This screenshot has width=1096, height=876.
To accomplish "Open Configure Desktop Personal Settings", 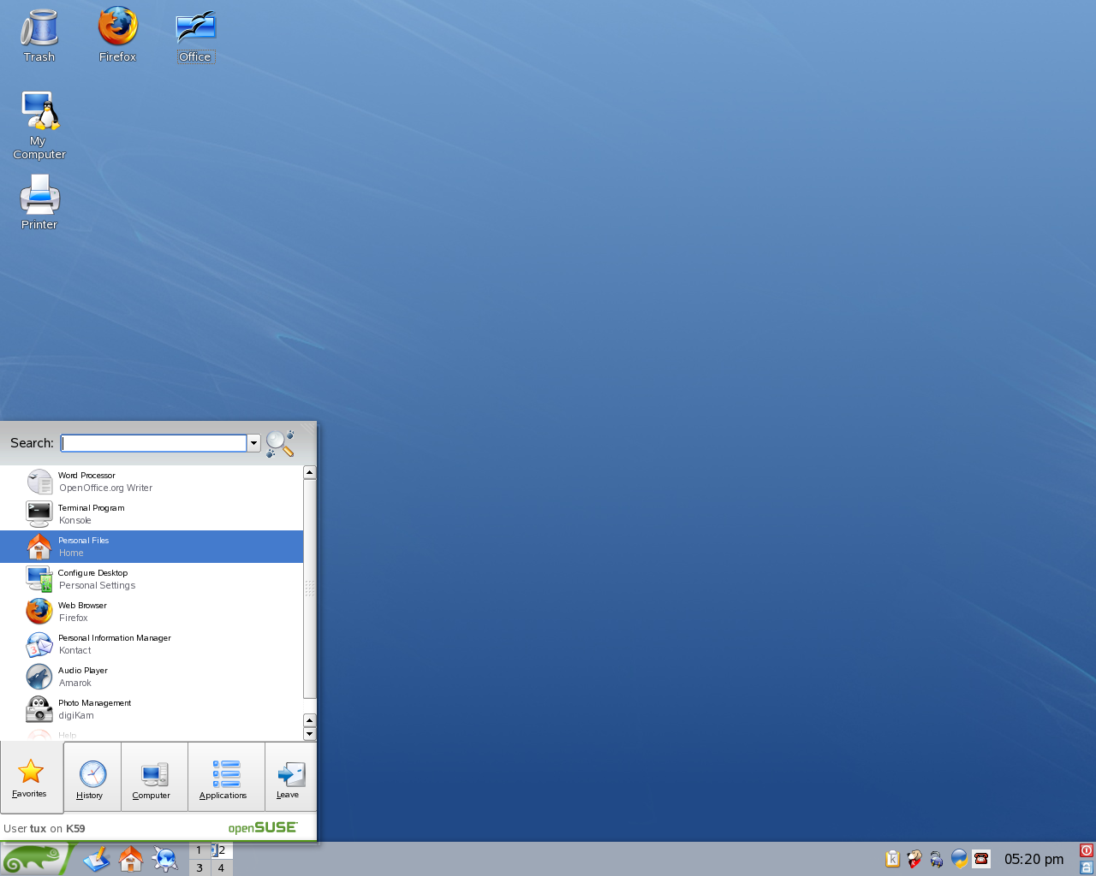I will (152, 579).
